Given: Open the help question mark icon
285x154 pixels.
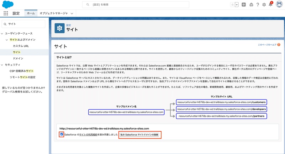Looking at the screenshot, I should tap(258, 5).
